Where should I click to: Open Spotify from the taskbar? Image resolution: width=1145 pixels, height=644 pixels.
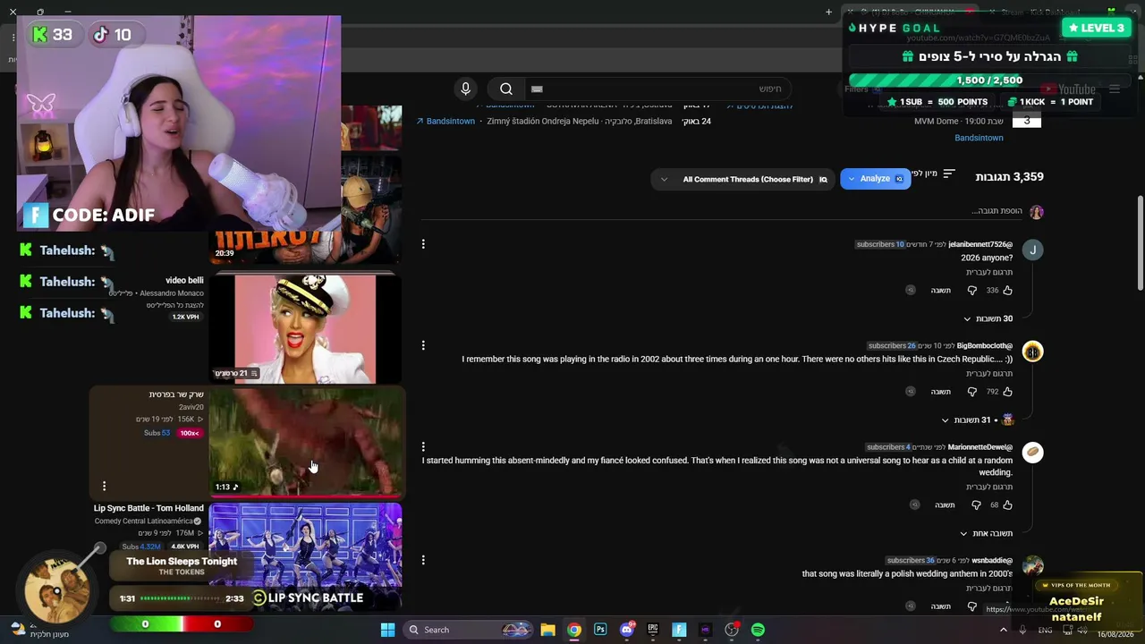pyautogui.click(x=759, y=630)
